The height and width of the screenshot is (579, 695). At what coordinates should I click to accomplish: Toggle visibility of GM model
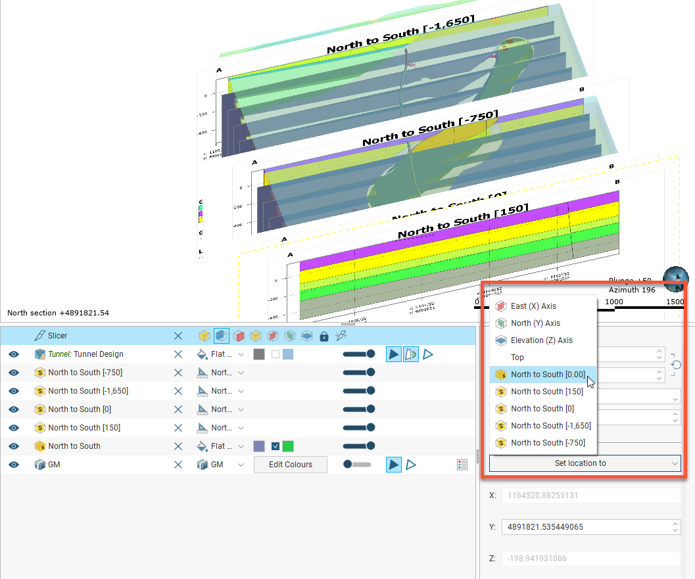[x=13, y=465]
